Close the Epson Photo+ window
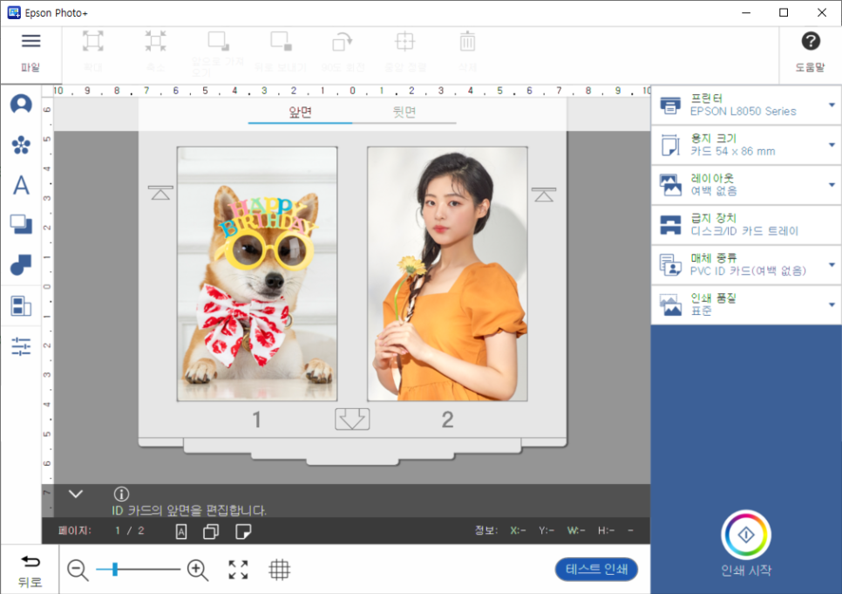Image resolution: width=842 pixels, height=594 pixels. (822, 13)
